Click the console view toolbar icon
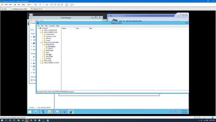 [67, 4]
